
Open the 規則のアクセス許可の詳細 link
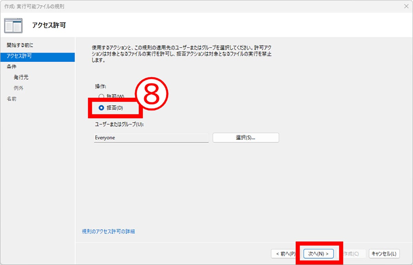(108, 231)
